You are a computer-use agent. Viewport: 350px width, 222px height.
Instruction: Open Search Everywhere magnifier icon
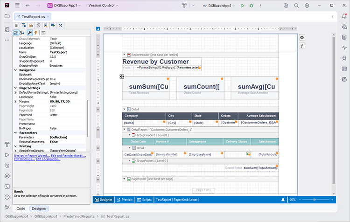(296, 6)
